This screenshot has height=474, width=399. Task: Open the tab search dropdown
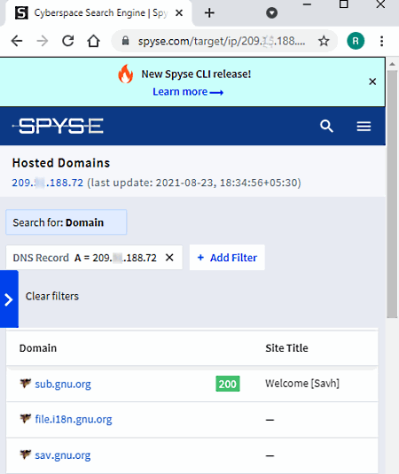271,13
